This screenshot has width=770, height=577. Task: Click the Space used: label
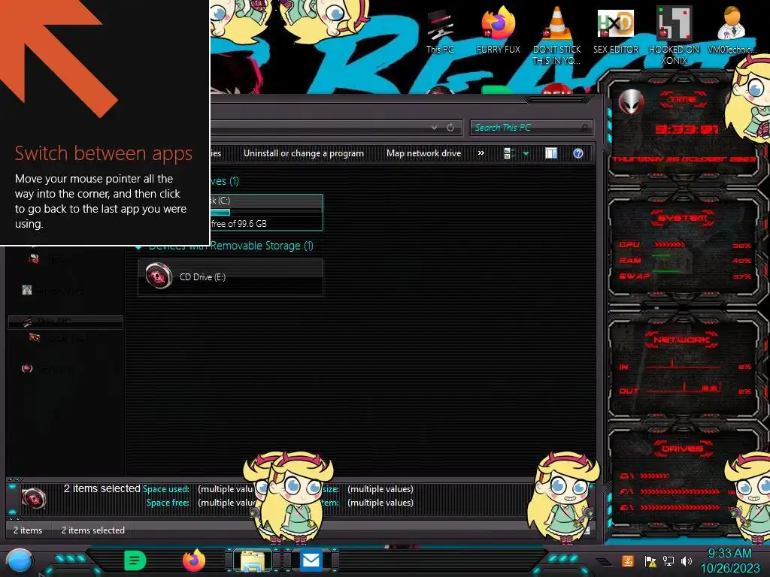166,489
